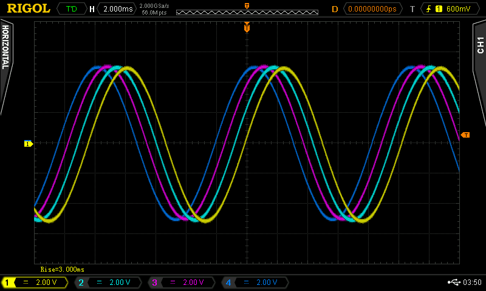Click the Rise=3.000ms measurement readout
The width and height of the screenshot is (486, 291).
coord(62,269)
